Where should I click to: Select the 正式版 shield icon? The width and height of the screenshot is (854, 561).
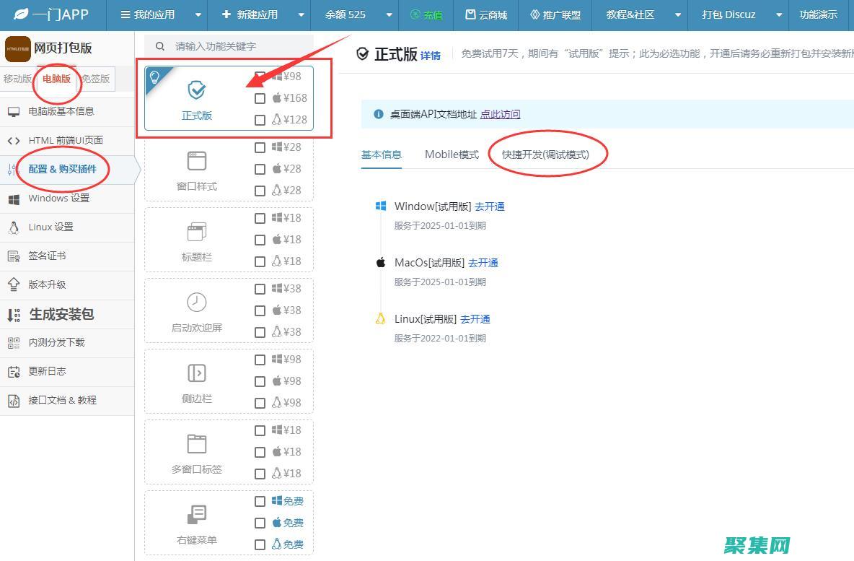pyautogui.click(x=196, y=90)
